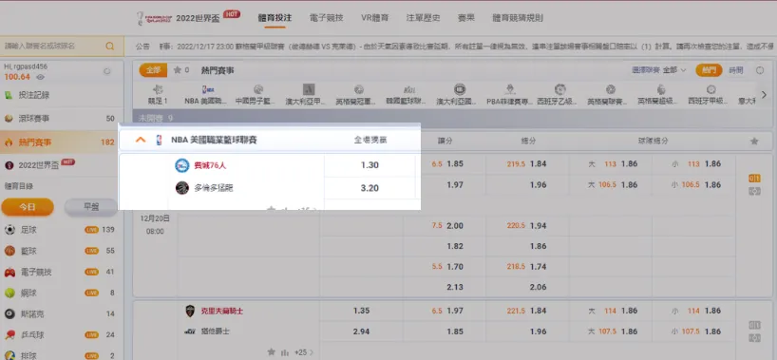Open the 競足 1 league icon
This screenshot has width=777, height=360.
[x=159, y=94]
